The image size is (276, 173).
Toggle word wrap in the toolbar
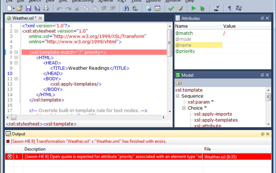click(239, 8)
